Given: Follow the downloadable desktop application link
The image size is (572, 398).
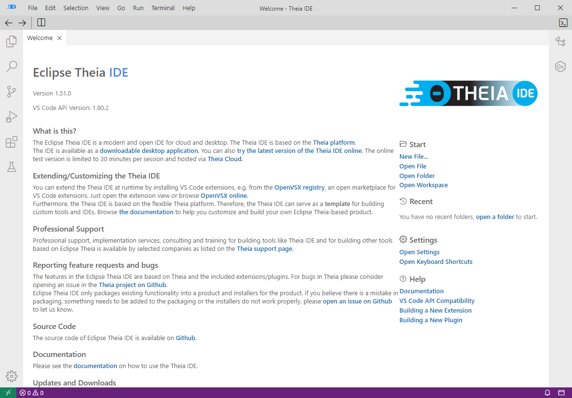Looking at the screenshot, I should click(x=149, y=151).
